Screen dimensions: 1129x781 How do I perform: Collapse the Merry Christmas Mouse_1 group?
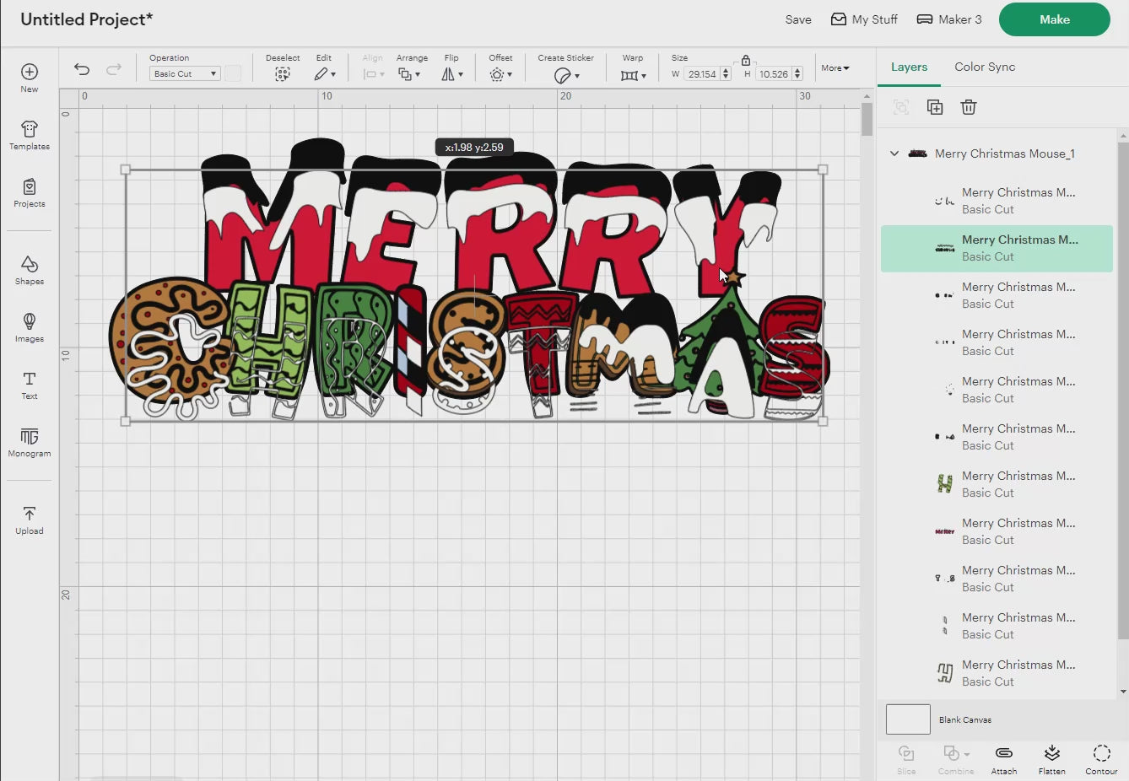click(x=894, y=154)
